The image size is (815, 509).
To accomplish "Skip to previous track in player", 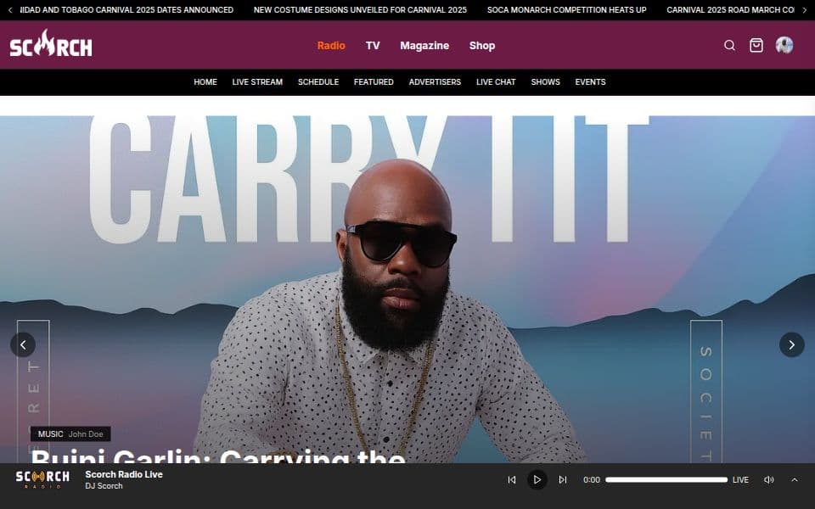I will (x=511, y=480).
